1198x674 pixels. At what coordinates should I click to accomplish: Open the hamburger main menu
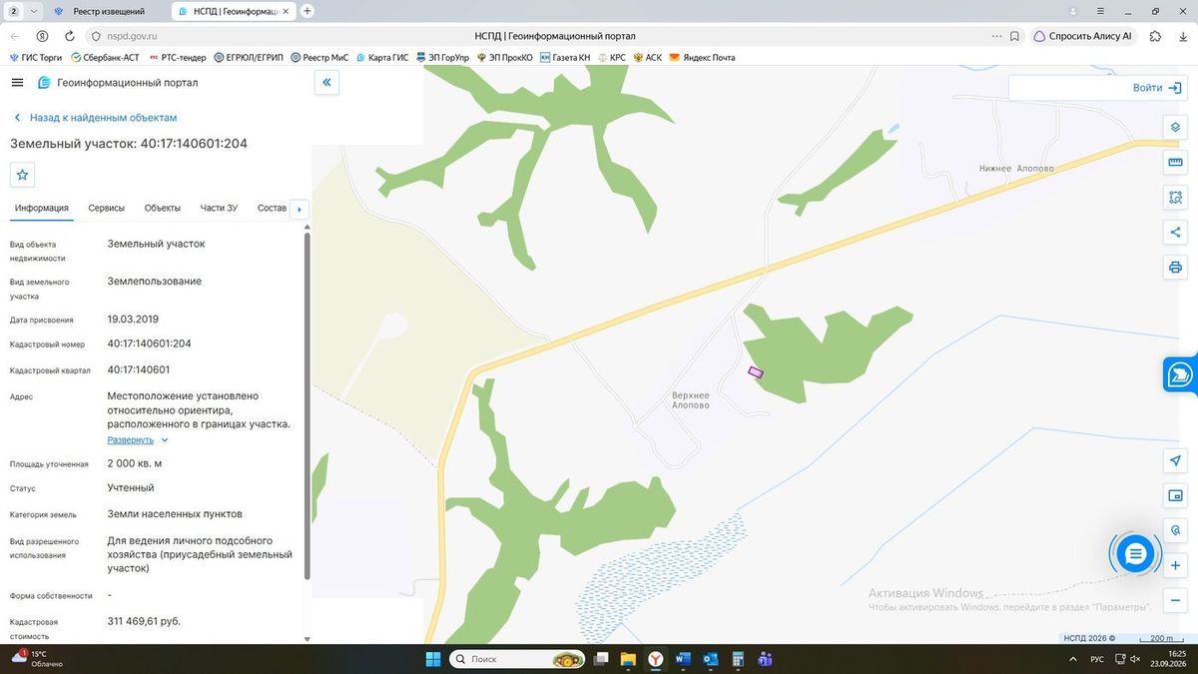tap(17, 83)
